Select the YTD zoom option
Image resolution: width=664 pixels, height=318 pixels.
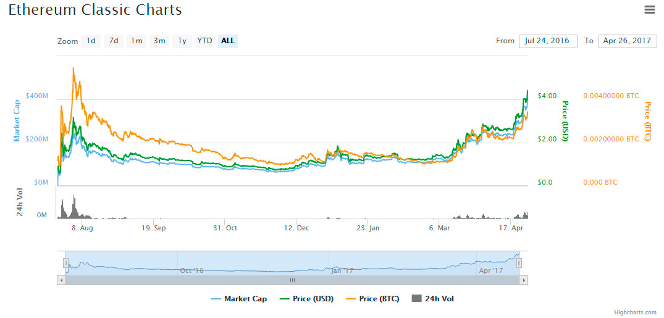point(205,41)
